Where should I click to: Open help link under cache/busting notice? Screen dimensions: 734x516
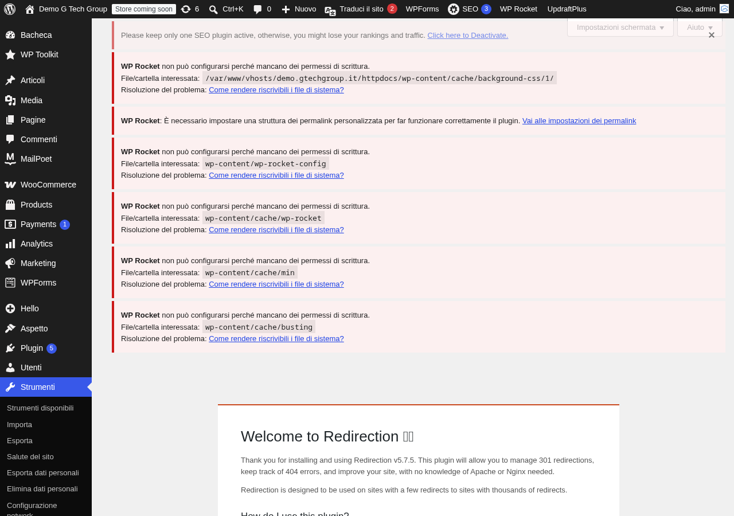pos(276,338)
